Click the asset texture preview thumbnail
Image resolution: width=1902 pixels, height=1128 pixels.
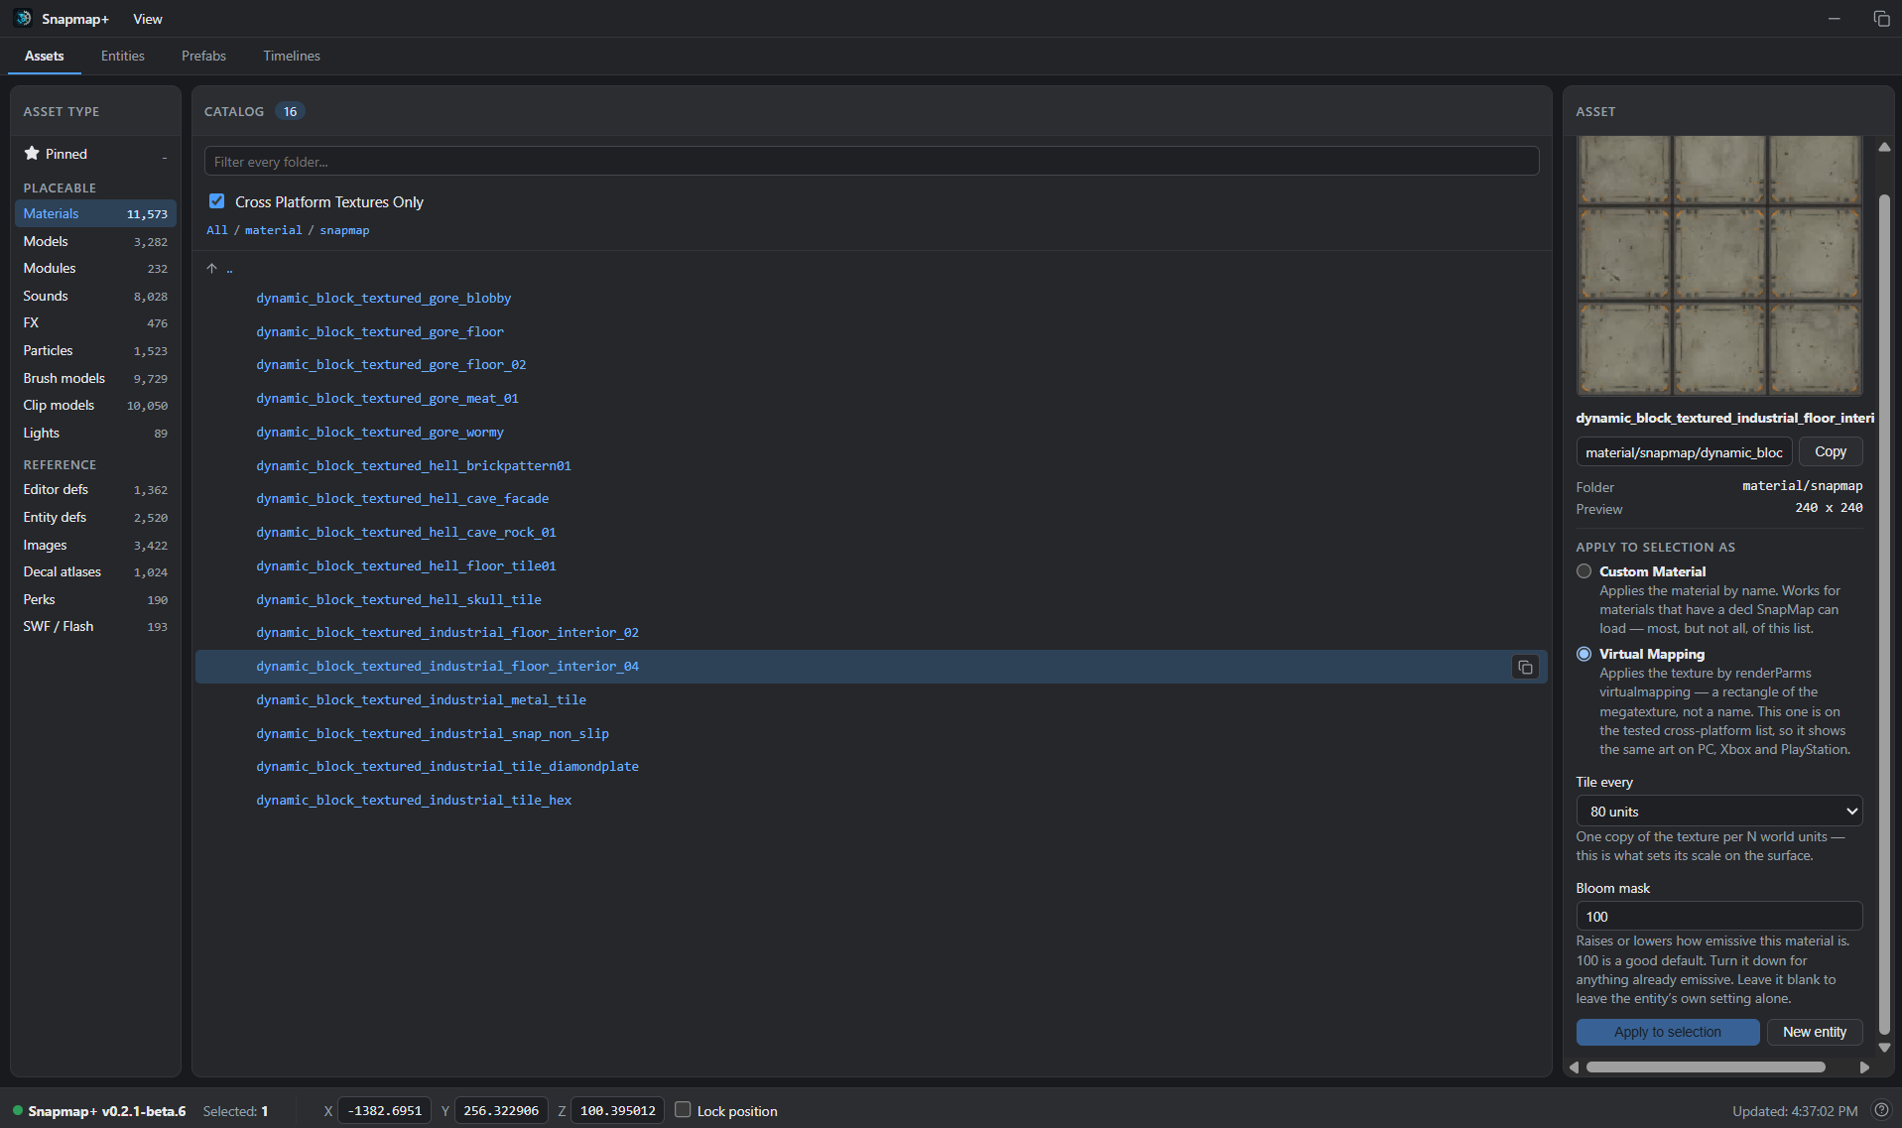(x=1718, y=266)
